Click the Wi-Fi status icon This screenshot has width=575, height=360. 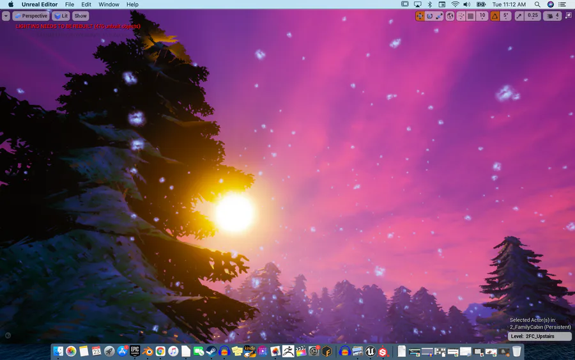[455, 4]
